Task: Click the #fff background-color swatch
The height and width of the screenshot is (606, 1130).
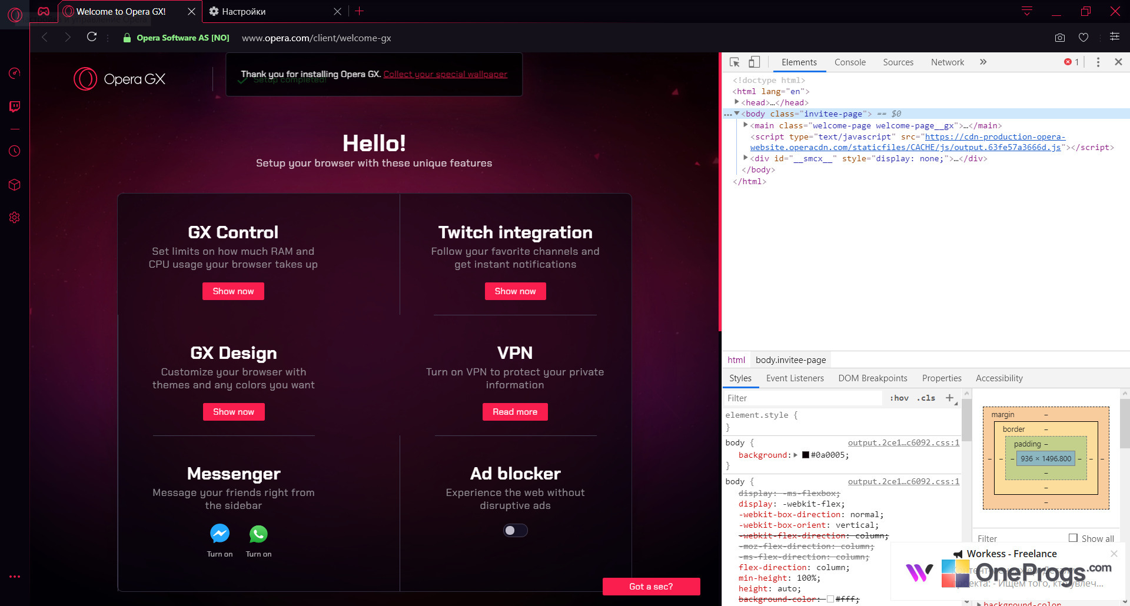Action: point(830,599)
